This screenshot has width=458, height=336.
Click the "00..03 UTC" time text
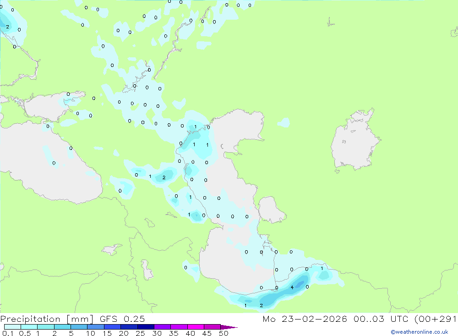381,319
